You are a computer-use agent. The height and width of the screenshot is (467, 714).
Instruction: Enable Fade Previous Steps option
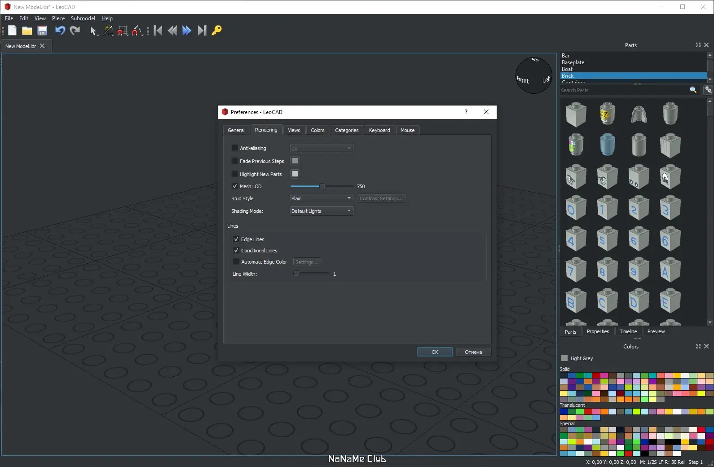[234, 161]
